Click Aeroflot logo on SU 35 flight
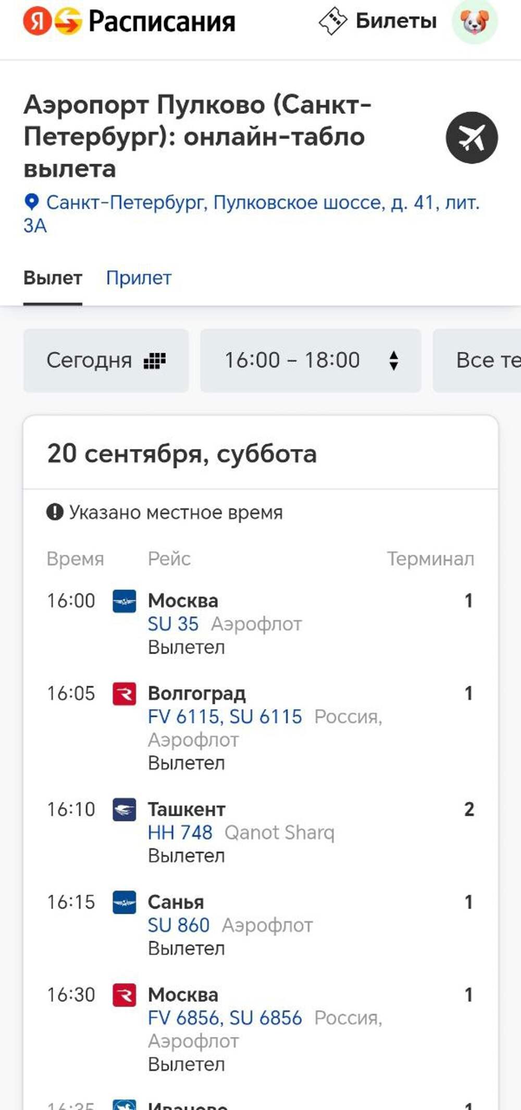521x1110 pixels. click(125, 601)
